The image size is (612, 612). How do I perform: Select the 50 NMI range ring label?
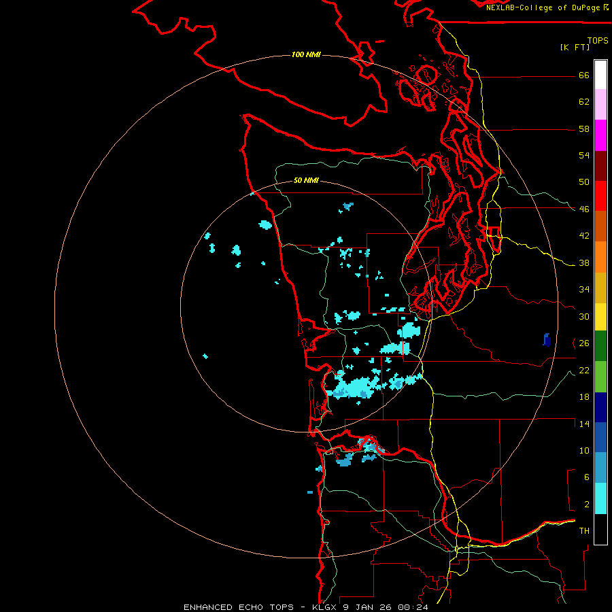(306, 180)
